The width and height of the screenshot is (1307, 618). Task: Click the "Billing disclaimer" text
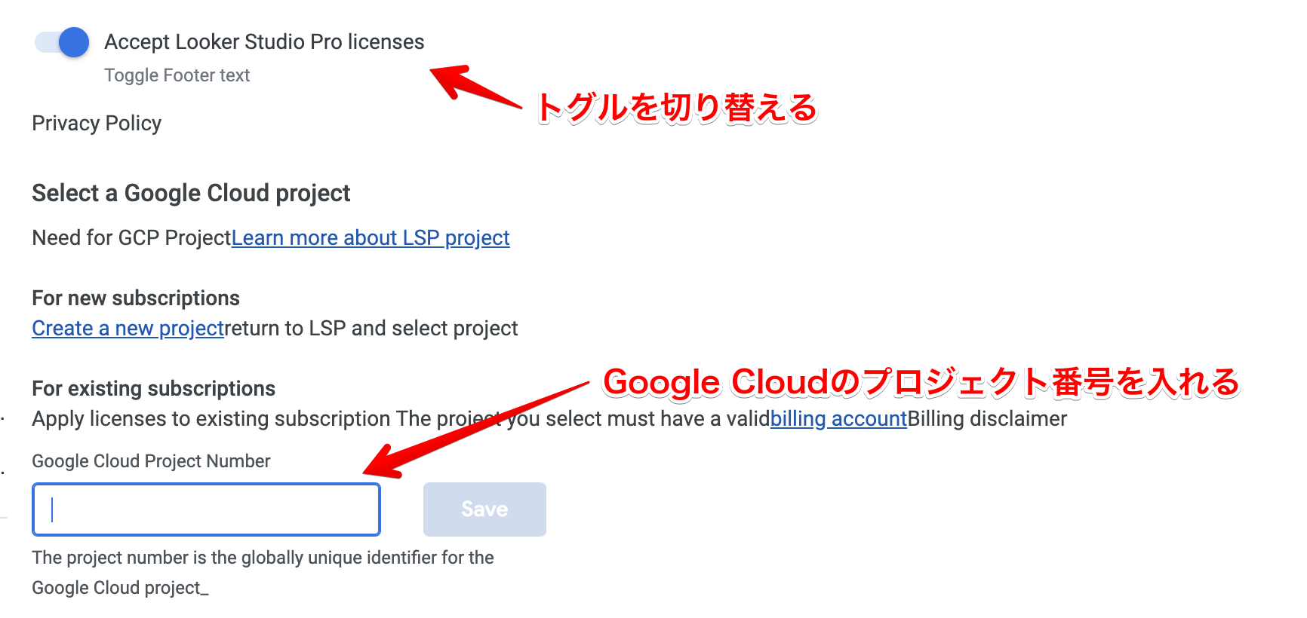(x=987, y=419)
